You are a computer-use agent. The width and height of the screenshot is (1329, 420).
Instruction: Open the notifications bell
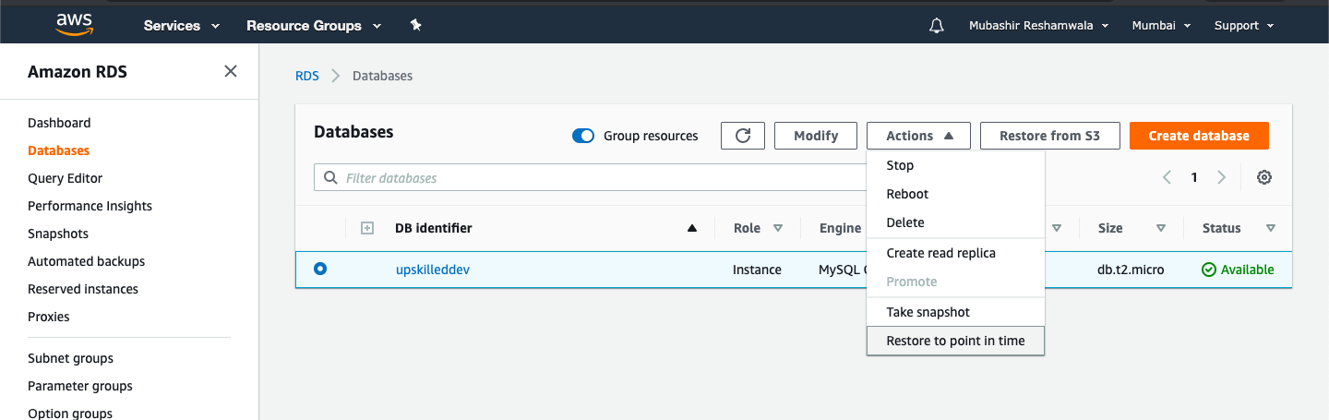937,26
